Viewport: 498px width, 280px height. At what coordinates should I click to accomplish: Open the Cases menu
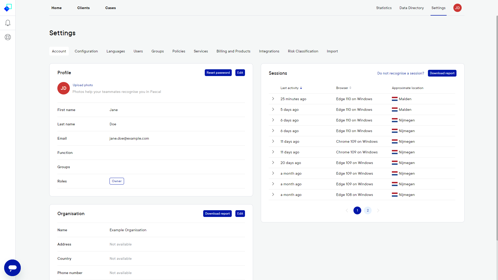click(111, 8)
